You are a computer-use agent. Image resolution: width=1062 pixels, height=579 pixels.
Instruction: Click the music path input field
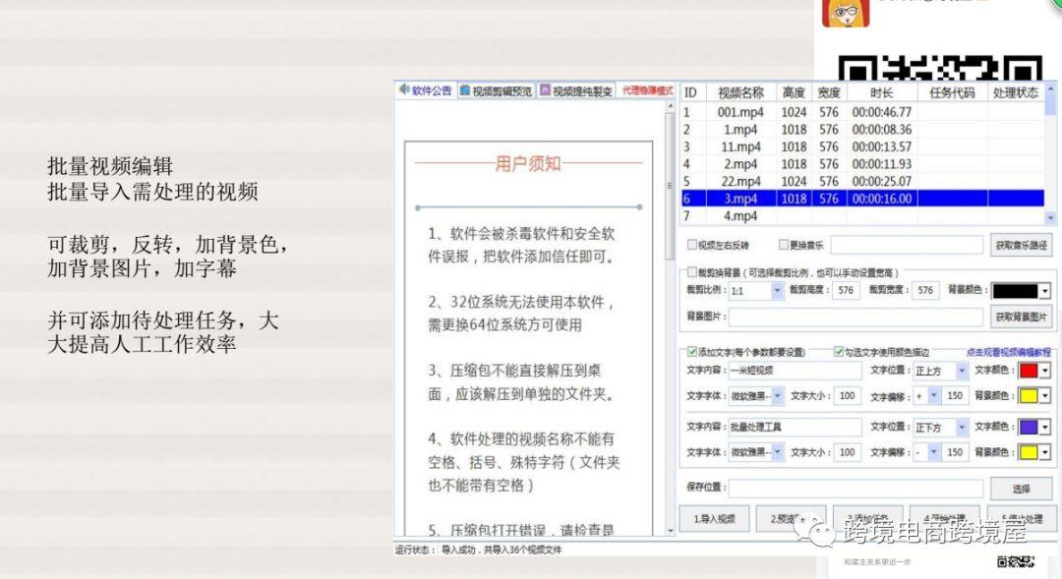907,245
